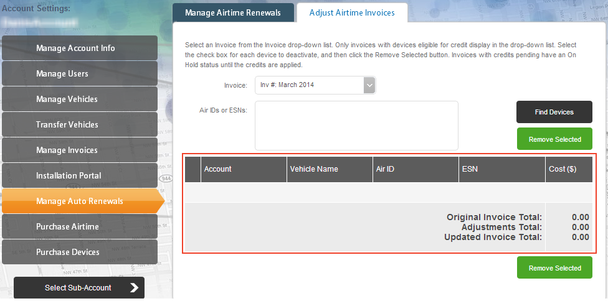The width and height of the screenshot is (608, 301).
Task: Click the Original Invoice Total label
Action: (494, 217)
